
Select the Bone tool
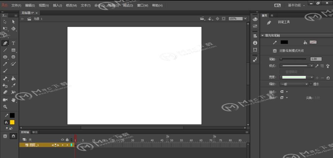(5, 79)
